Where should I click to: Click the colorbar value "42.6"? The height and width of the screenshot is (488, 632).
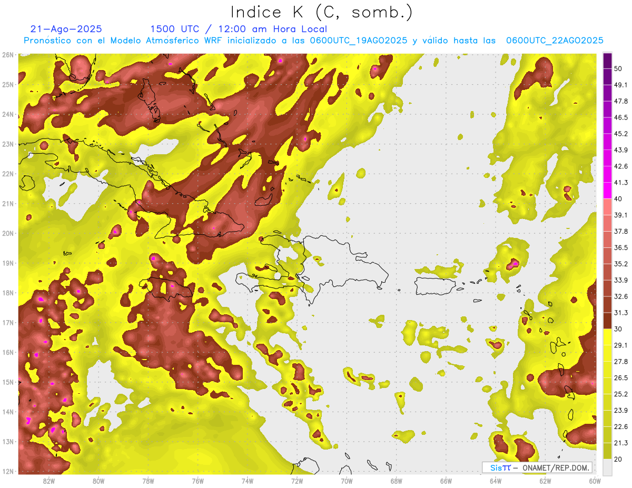620,166
